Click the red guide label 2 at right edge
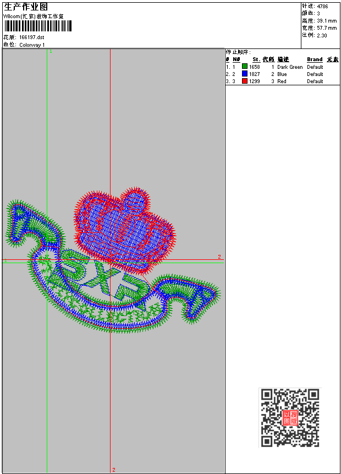The image size is (341, 474). pyautogui.click(x=219, y=257)
